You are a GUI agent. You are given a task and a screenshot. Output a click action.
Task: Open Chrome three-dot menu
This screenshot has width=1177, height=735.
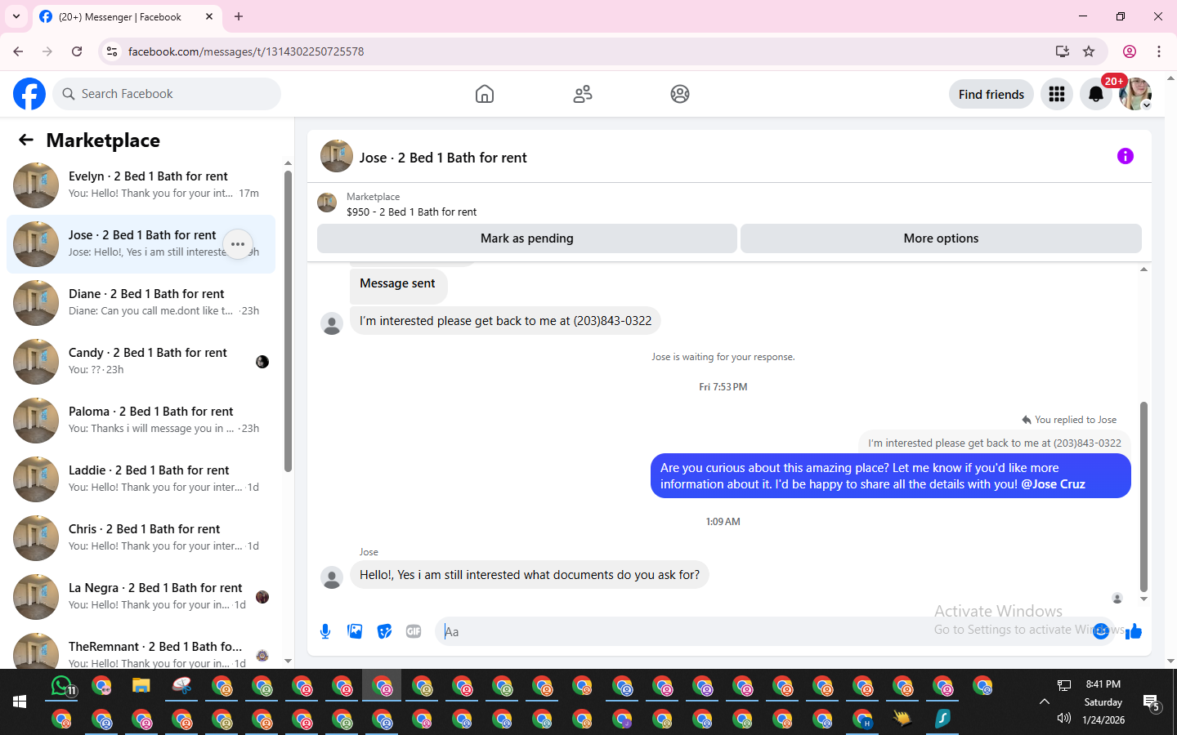1159,51
